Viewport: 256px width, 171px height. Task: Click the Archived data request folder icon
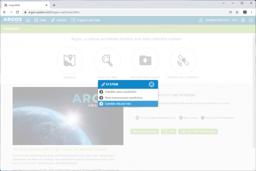pos(145,61)
